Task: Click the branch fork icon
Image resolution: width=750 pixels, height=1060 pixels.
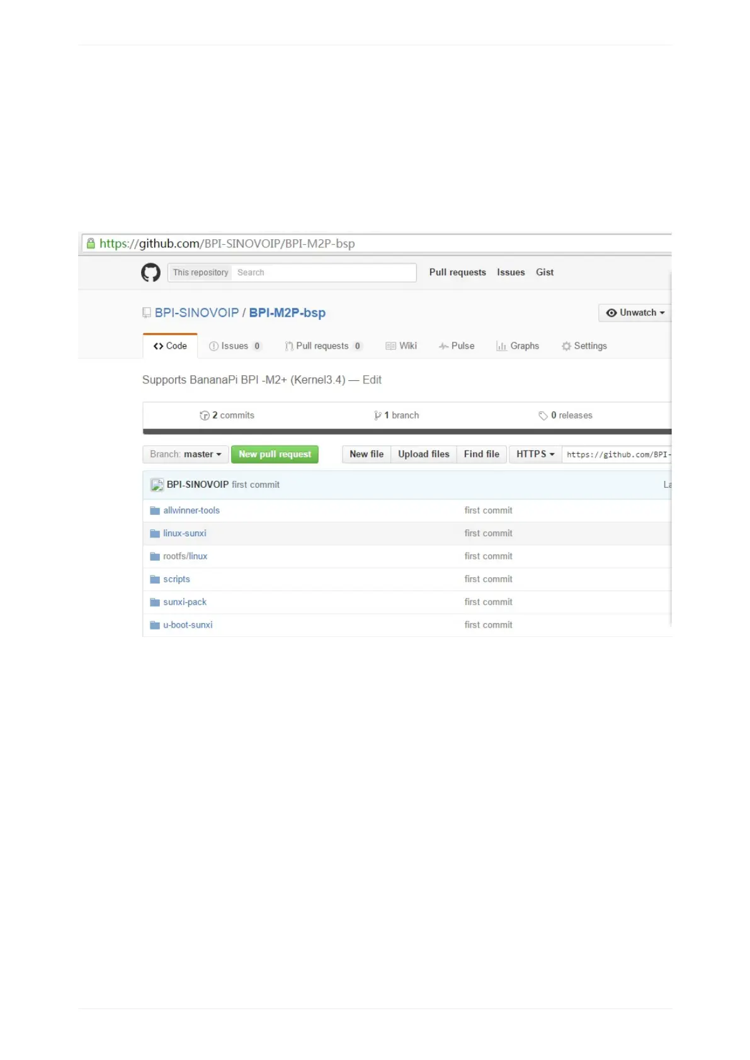Action: [378, 415]
